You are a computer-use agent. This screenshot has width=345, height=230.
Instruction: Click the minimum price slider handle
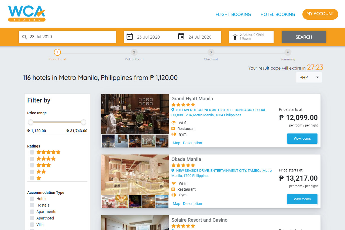click(31, 122)
